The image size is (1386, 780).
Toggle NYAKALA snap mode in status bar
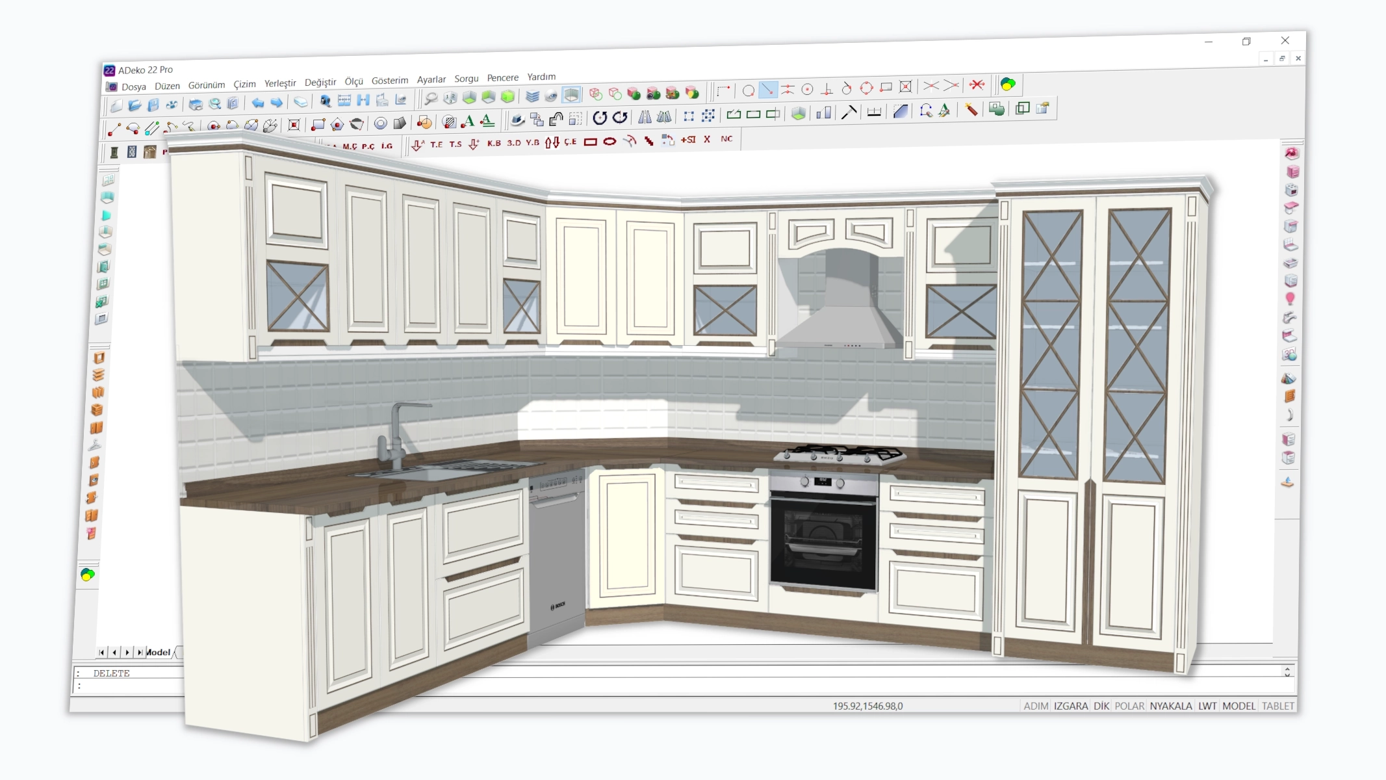pyautogui.click(x=1171, y=706)
